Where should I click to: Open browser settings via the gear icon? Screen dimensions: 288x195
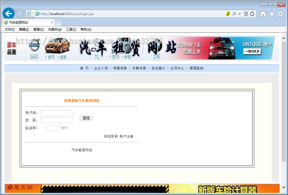[280, 13]
